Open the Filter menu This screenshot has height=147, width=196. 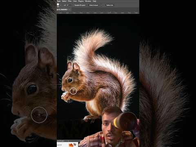pyautogui.click(x=70, y=1)
